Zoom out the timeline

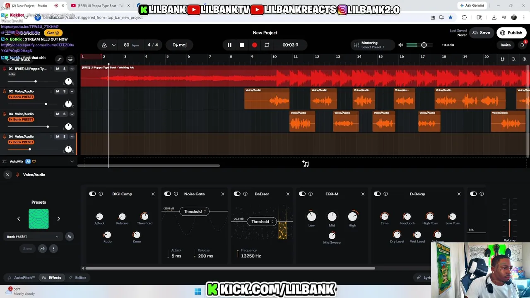pos(513,59)
